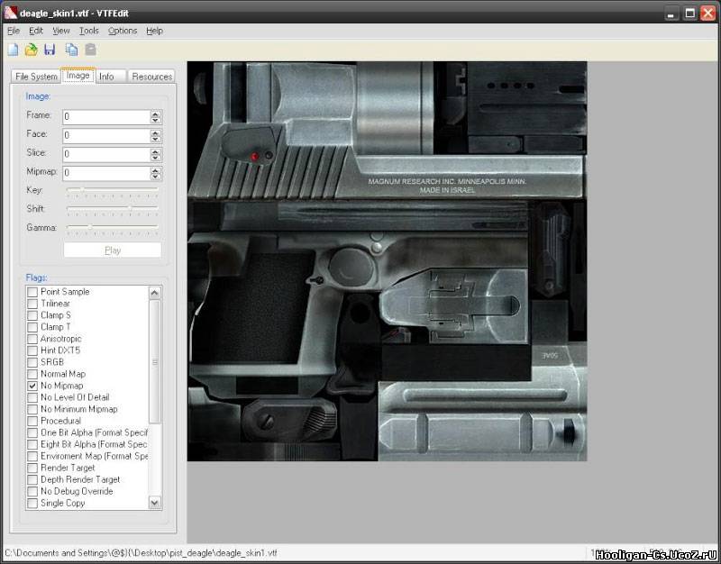Select the Image tab
Viewport: 721px width, 564px height.
tap(78, 76)
